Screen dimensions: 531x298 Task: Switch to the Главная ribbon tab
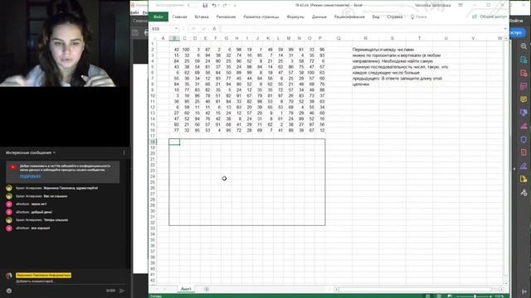[179, 17]
